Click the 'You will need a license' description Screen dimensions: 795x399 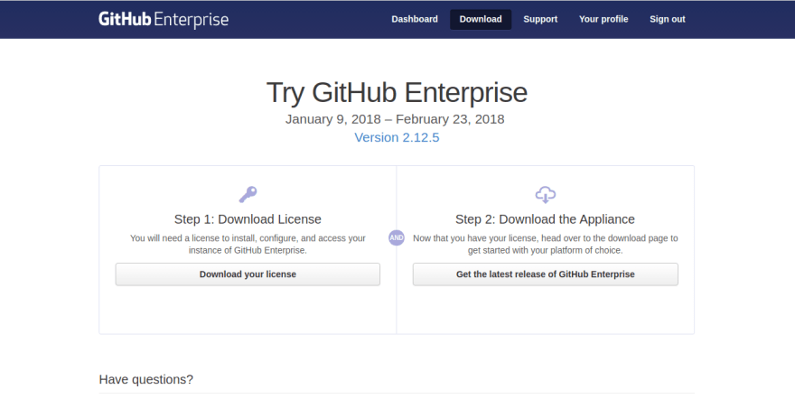pyautogui.click(x=248, y=244)
